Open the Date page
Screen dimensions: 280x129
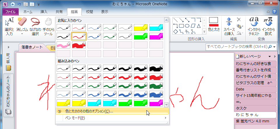pos(255,89)
